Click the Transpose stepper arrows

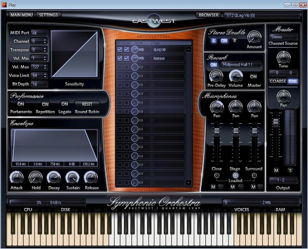tap(45, 50)
